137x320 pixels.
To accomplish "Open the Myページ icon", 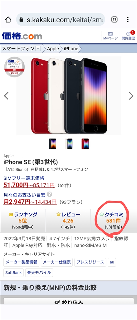I will point(110,36).
